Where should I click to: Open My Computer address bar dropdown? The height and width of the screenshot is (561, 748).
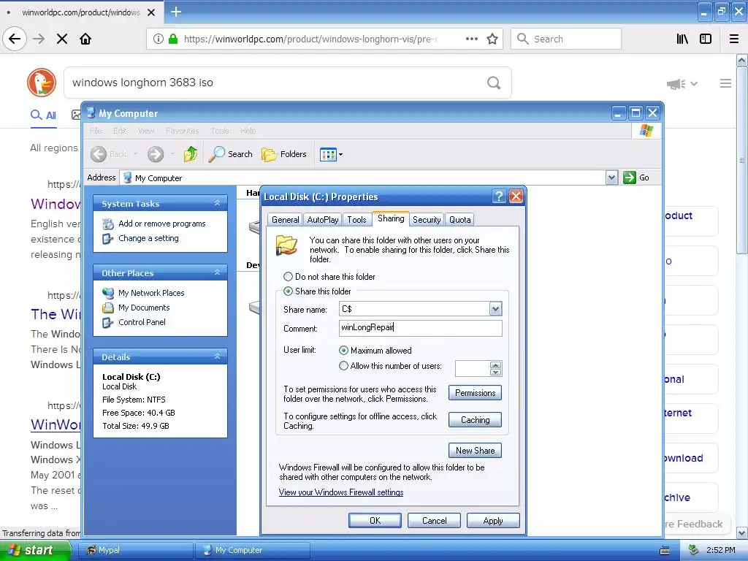(x=611, y=178)
